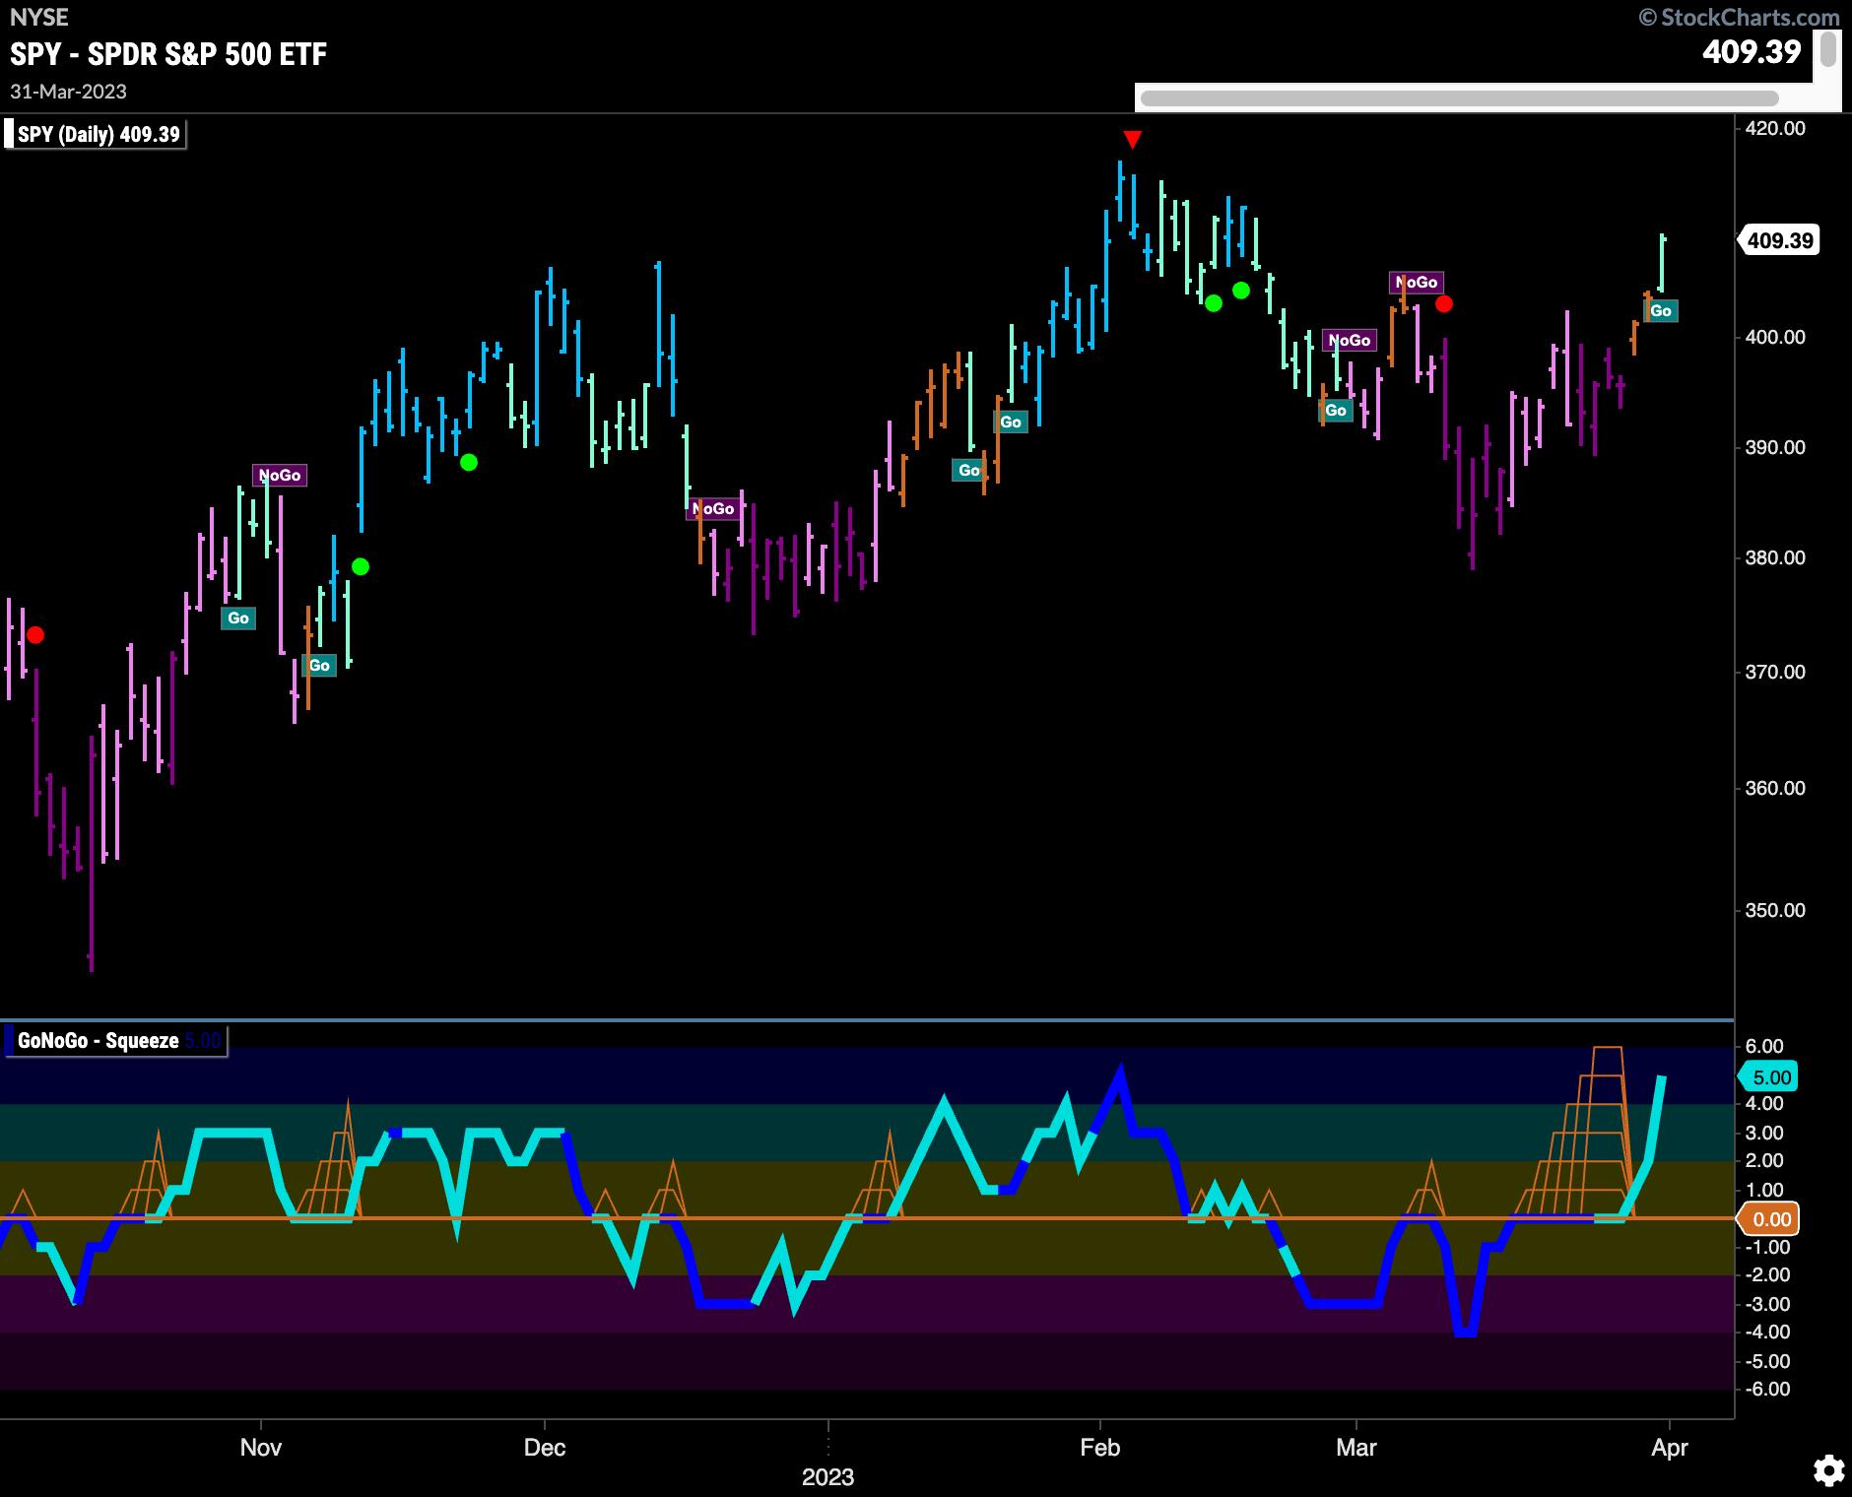Click the cyan 5.00 oscillator value tag
The width and height of the screenshot is (1852, 1497).
pyautogui.click(x=1770, y=1077)
